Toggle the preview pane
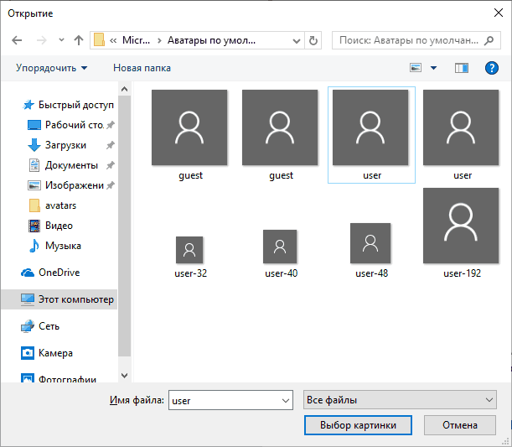Image resolution: width=512 pixels, height=447 pixels. pos(462,68)
